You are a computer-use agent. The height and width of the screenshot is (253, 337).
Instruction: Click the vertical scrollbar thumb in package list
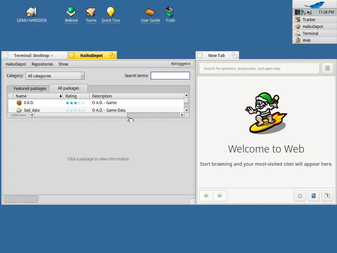point(186,100)
